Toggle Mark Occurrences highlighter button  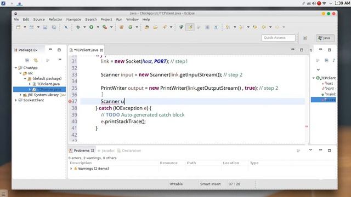click(x=190, y=27)
